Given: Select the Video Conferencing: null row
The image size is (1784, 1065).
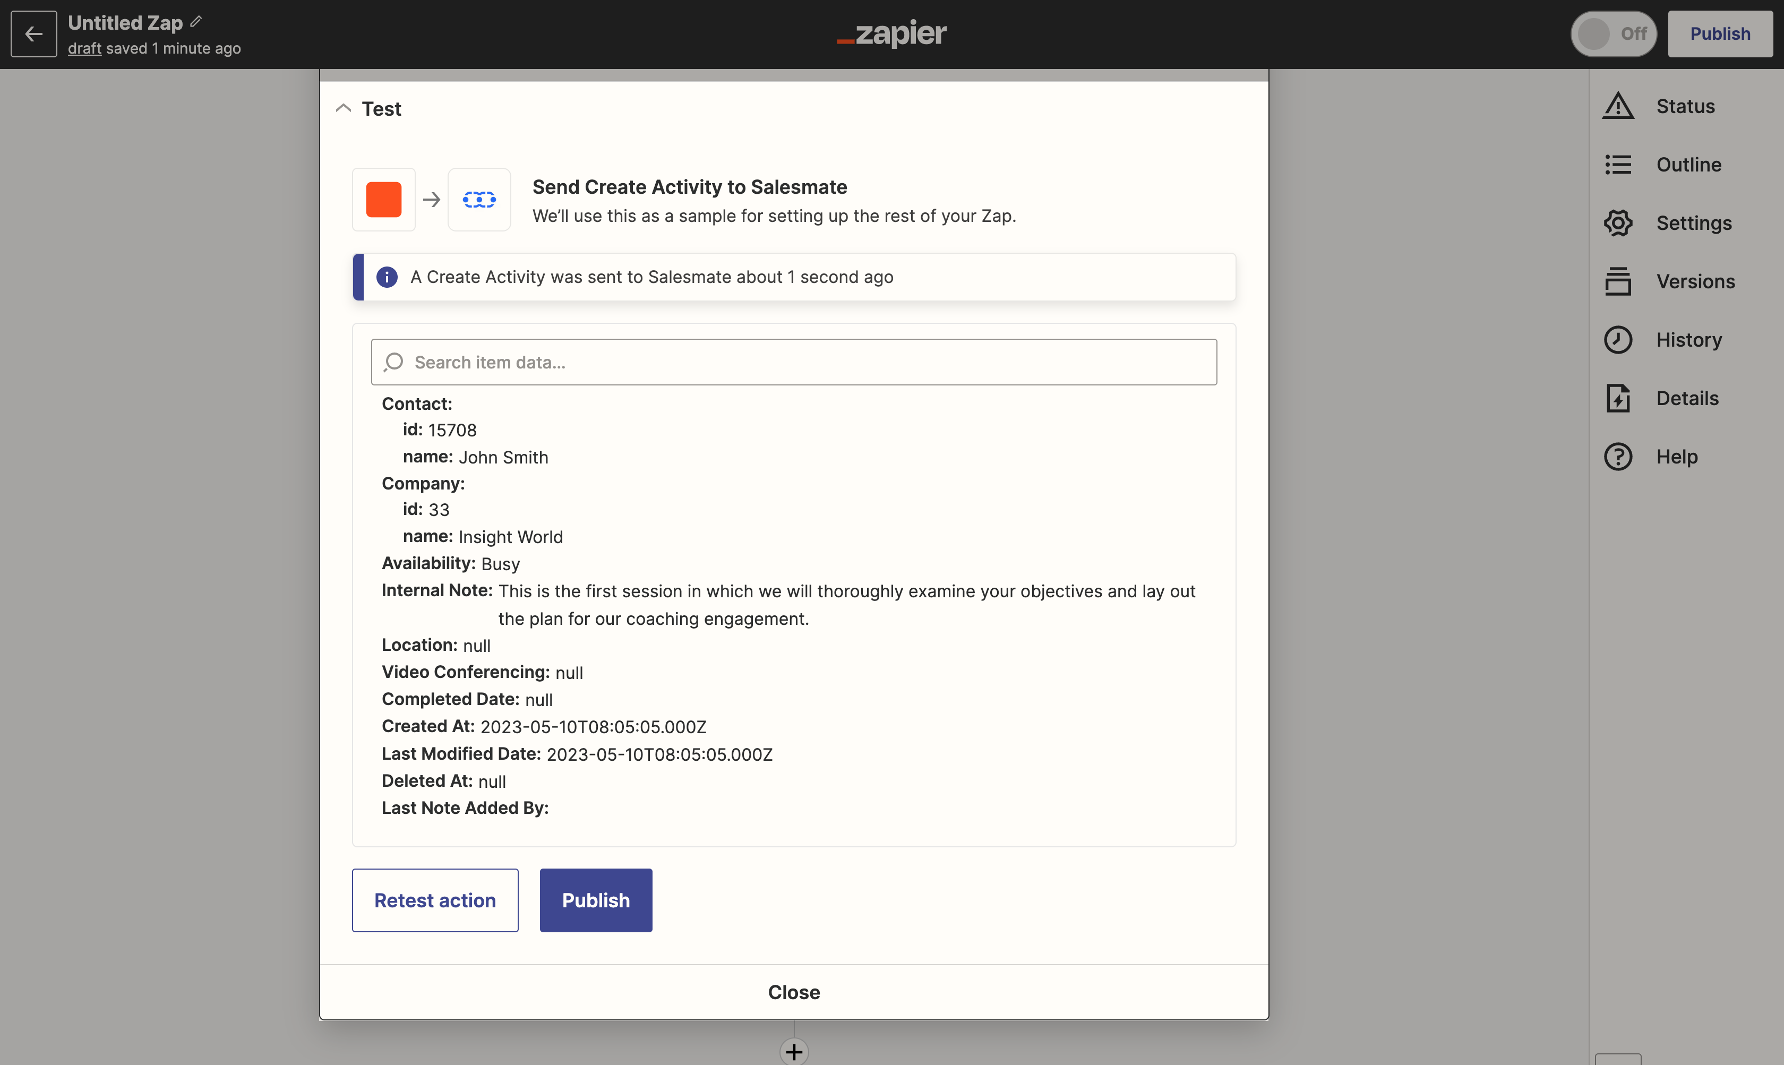Looking at the screenshot, I should [482, 673].
